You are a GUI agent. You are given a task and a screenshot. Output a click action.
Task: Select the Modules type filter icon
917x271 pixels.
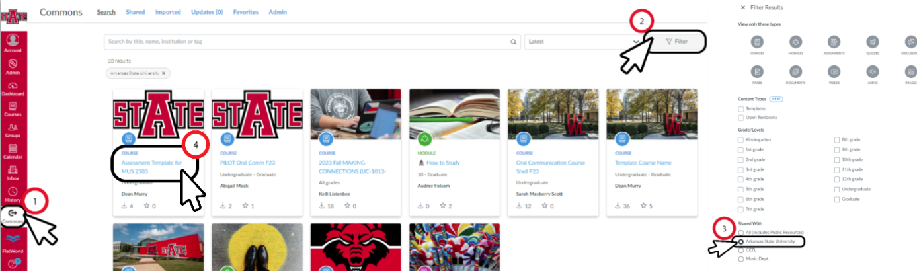click(796, 42)
